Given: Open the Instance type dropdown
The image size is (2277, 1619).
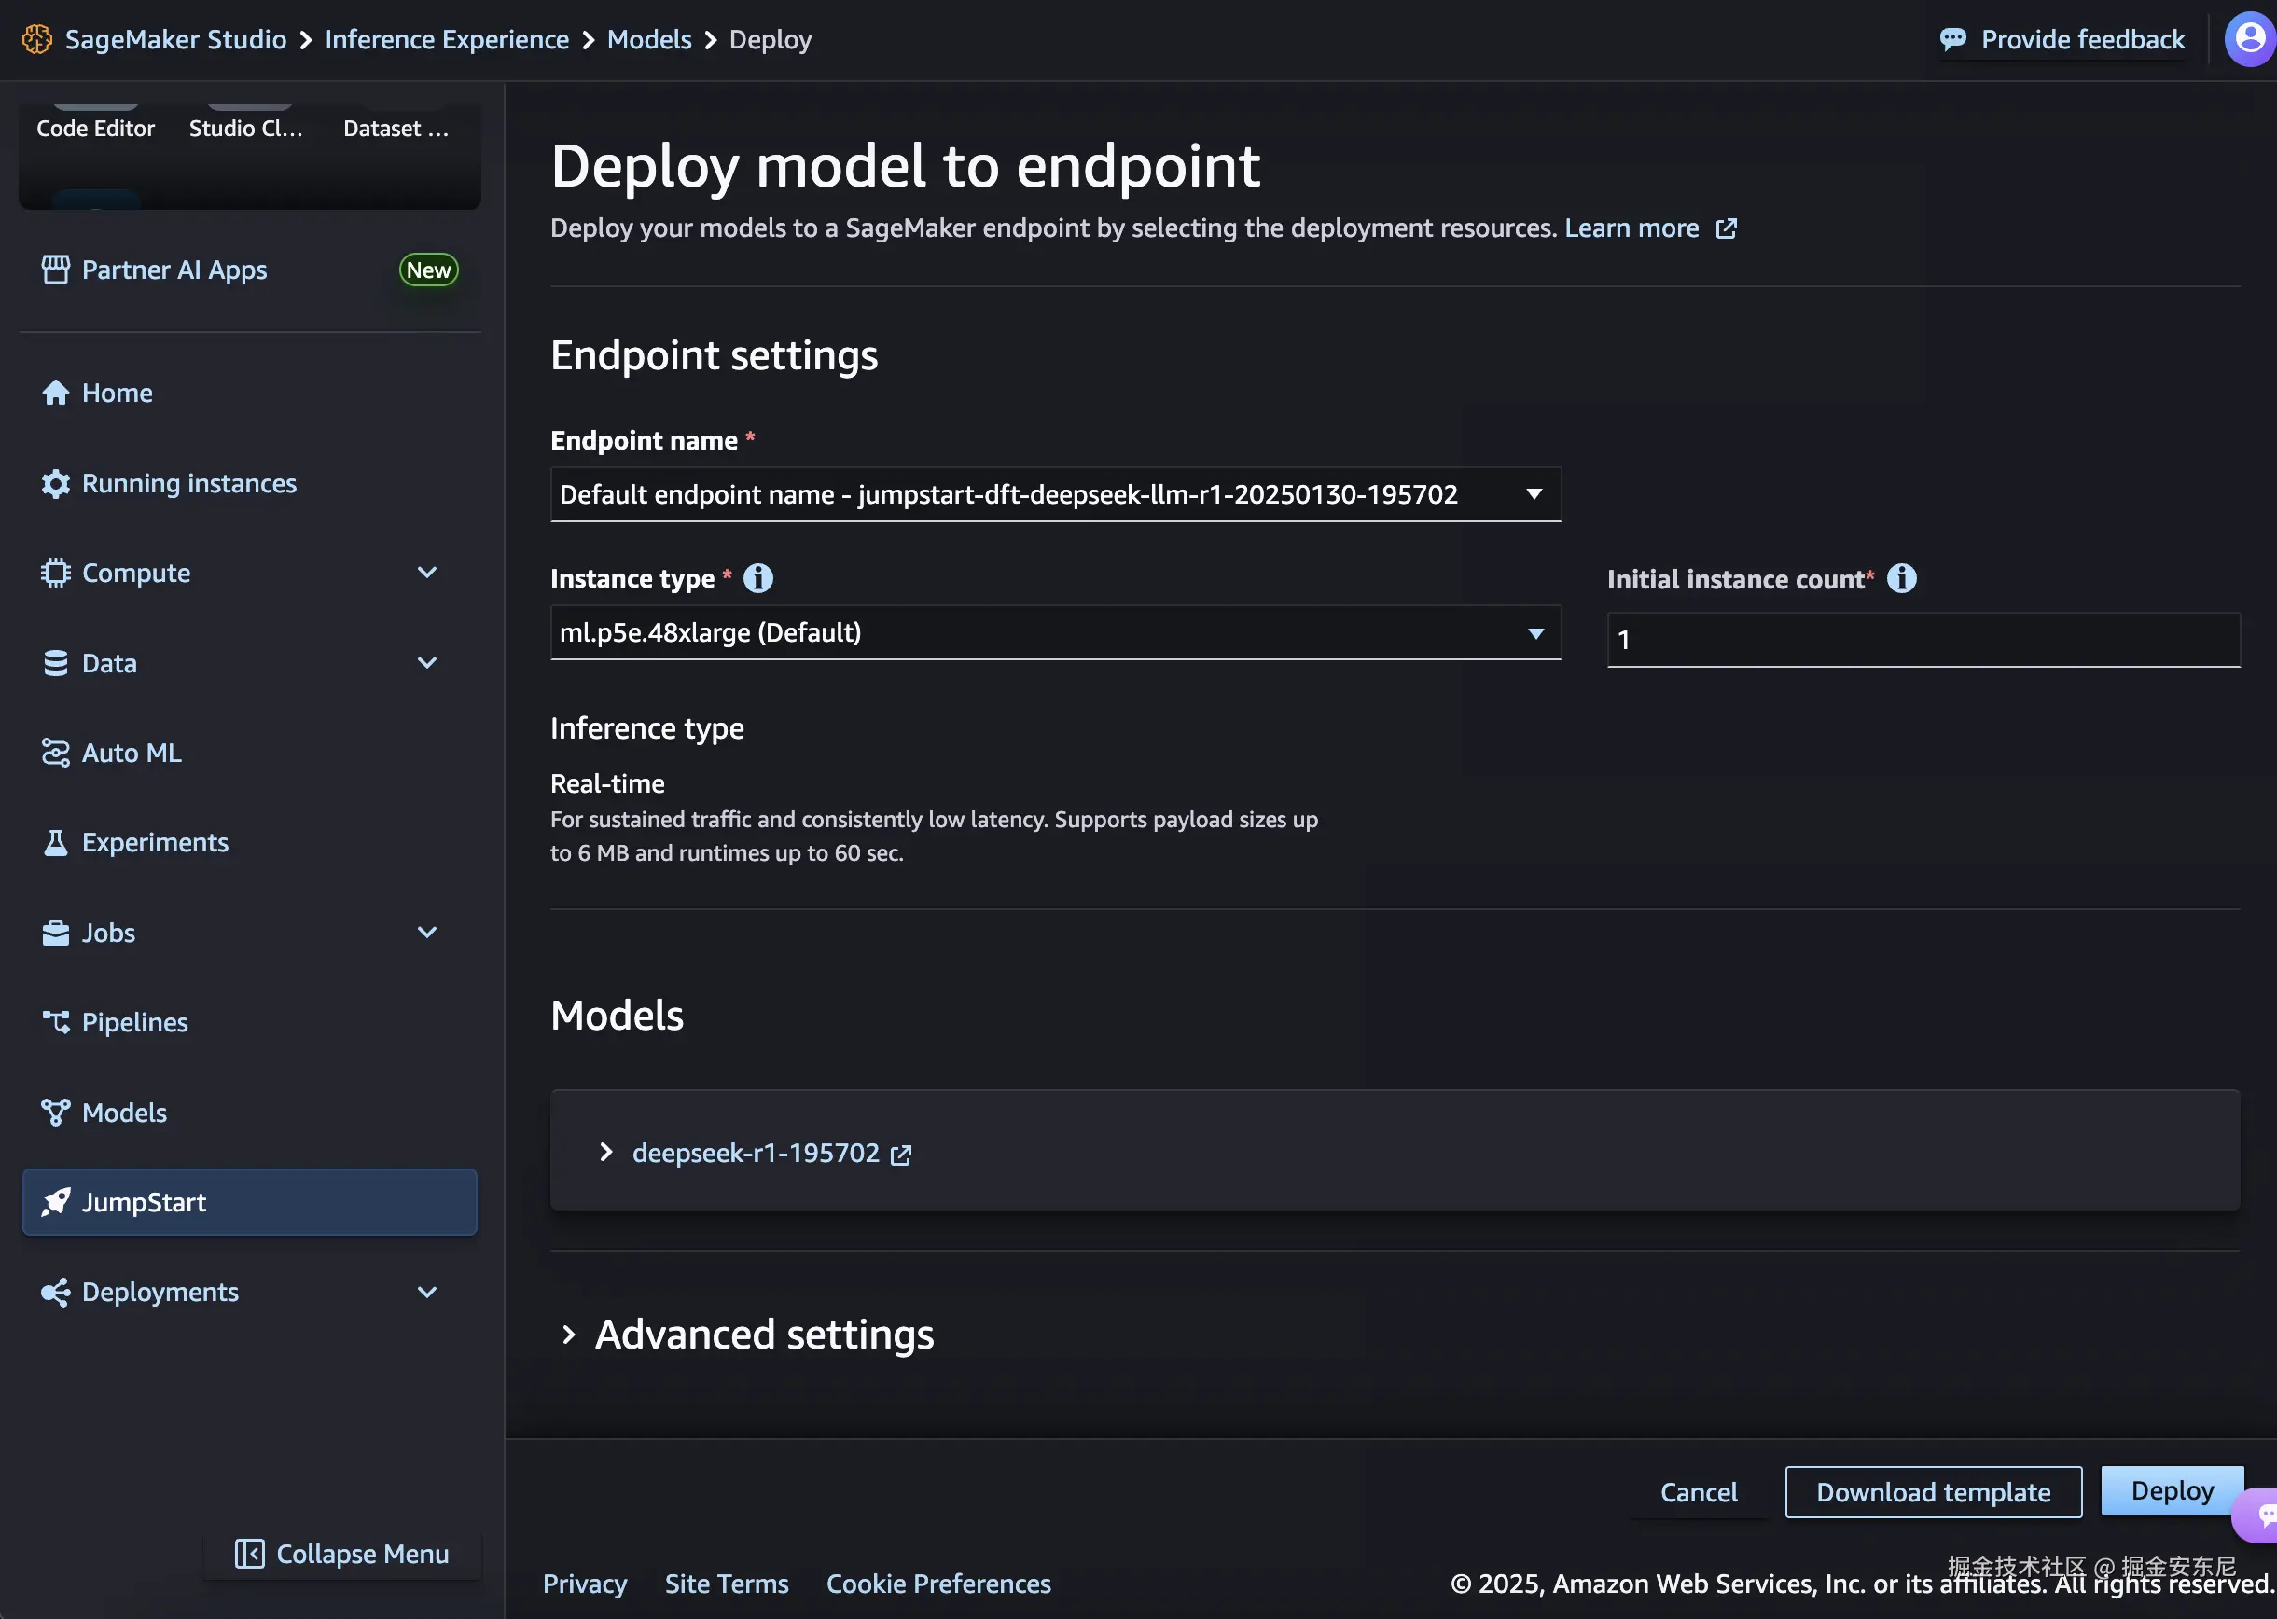Looking at the screenshot, I should pos(1055,632).
